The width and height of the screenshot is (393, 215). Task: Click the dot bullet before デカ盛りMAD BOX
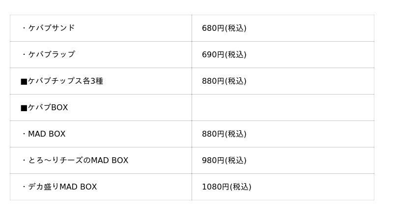pos(24,187)
